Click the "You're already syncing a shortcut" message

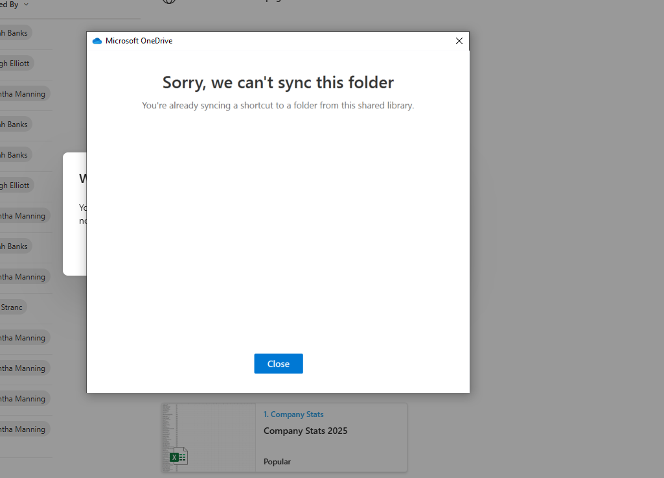(x=278, y=105)
